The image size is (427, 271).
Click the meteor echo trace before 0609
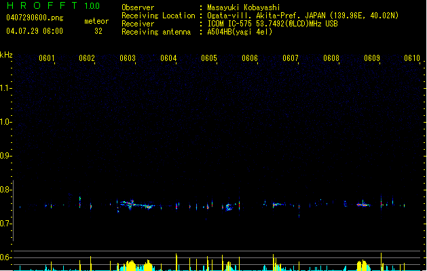point(364,205)
